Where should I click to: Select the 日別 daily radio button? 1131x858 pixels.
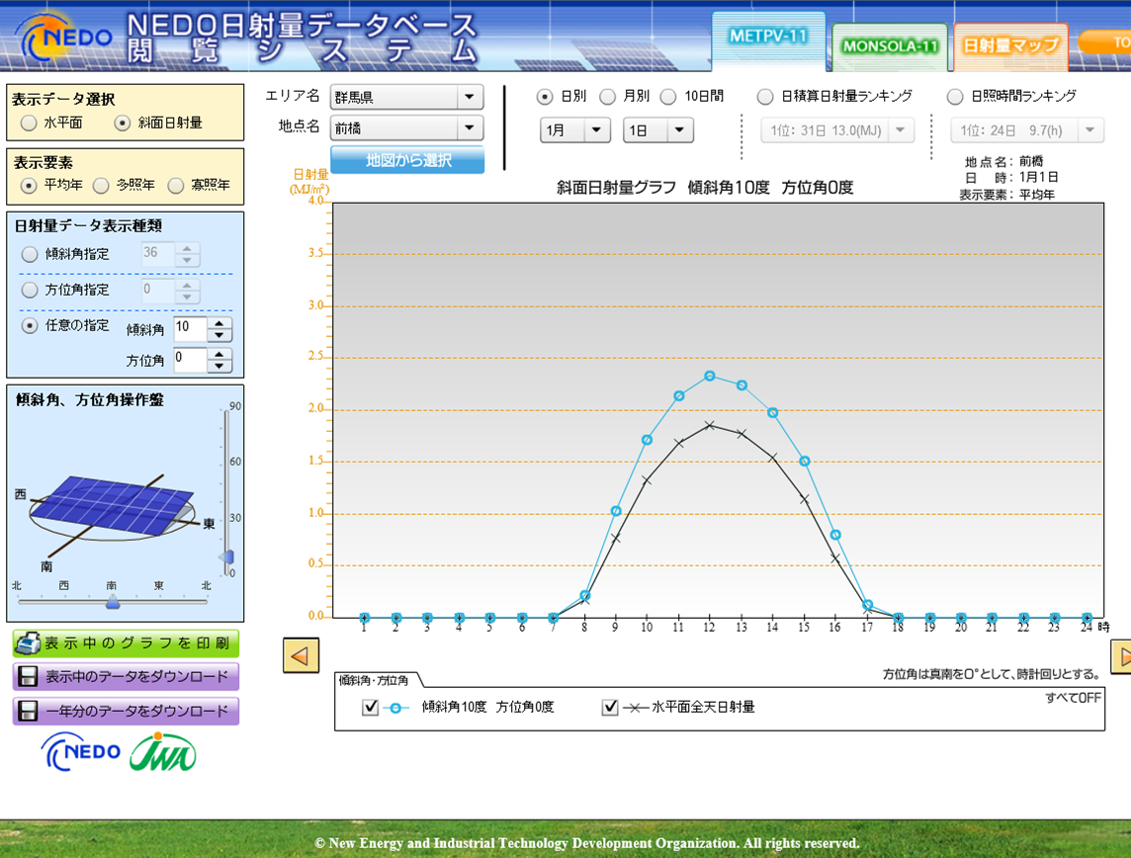[545, 97]
